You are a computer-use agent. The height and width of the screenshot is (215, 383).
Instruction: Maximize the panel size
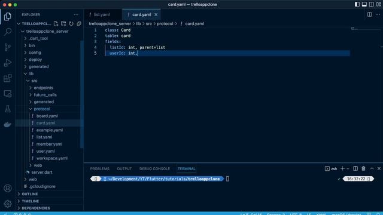372,168
